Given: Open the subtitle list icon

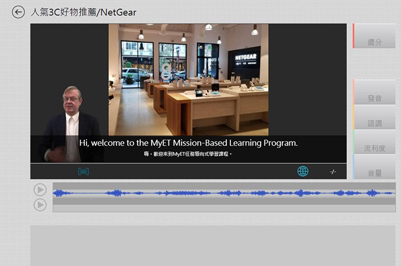Looking at the screenshot, I should pos(84,171).
